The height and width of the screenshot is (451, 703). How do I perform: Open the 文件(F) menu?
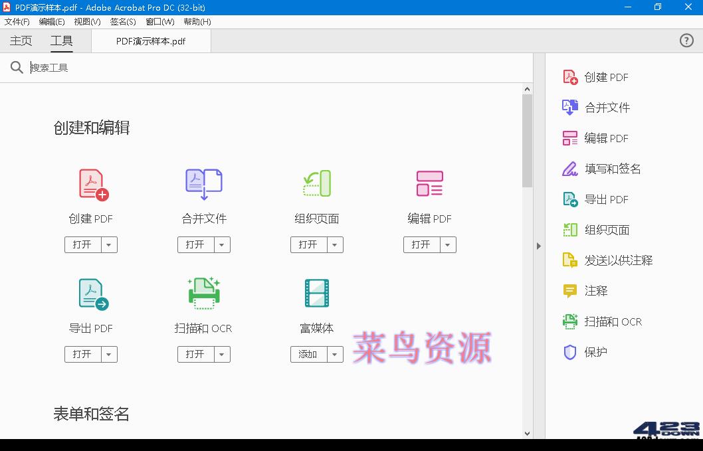[x=17, y=21]
